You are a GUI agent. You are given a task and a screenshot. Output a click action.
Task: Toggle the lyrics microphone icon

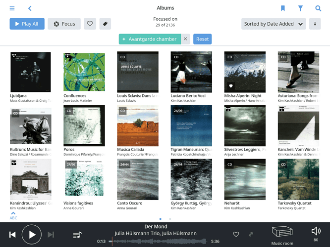point(251,234)
